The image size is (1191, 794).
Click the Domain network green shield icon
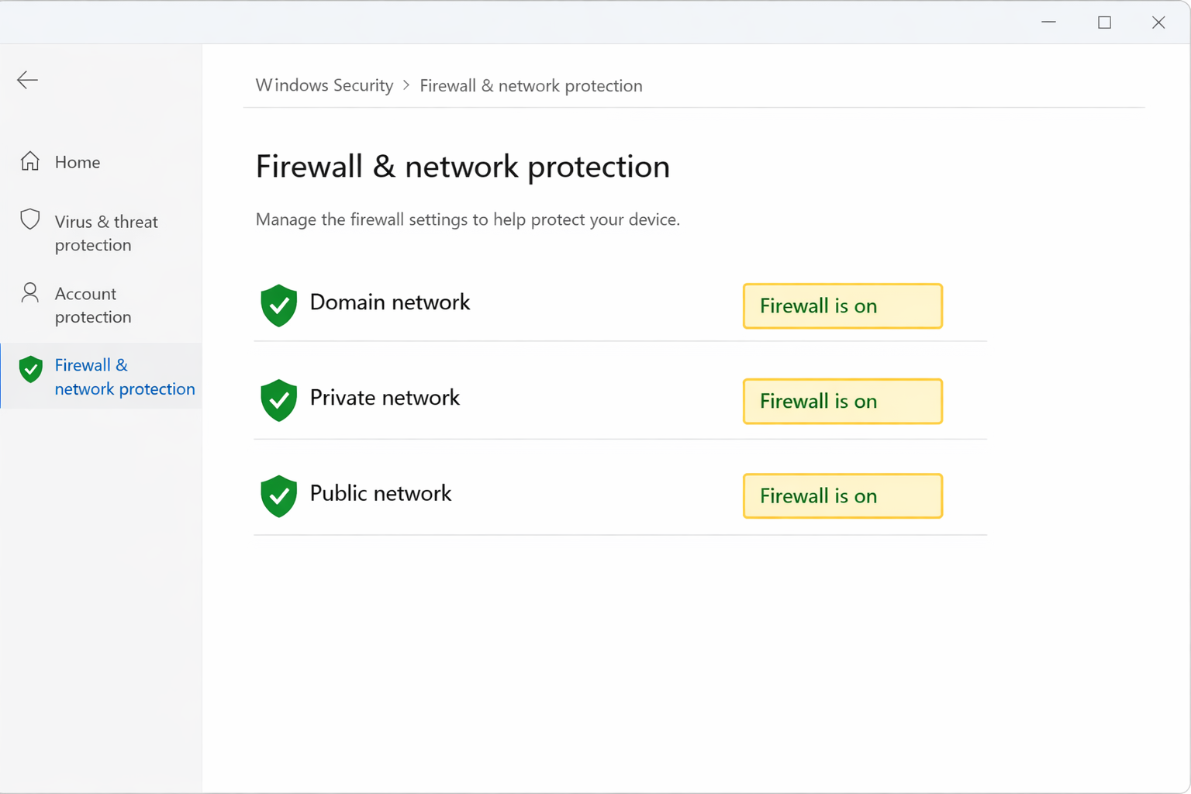pos(279,305)
